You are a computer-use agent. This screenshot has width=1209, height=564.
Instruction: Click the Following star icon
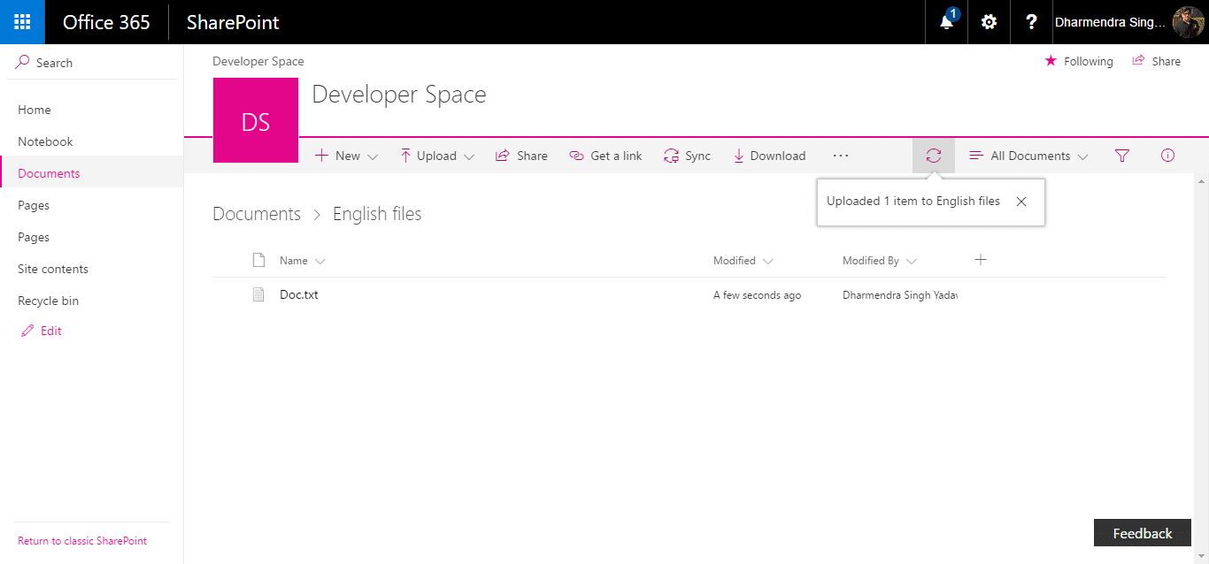coord(1051,61)
